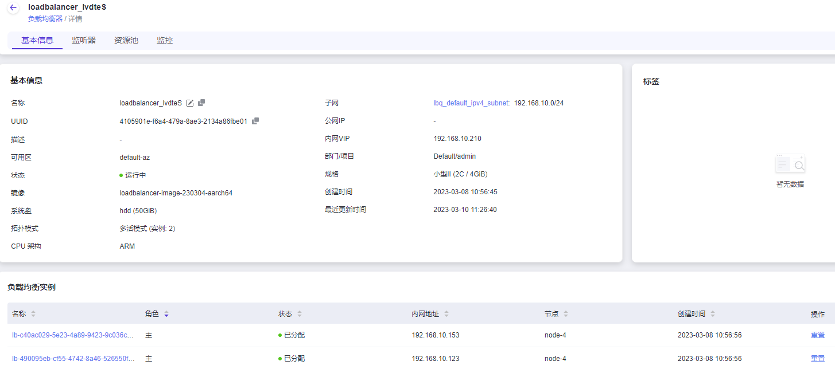Sort instances by 创建时间 column

point(713,314)
